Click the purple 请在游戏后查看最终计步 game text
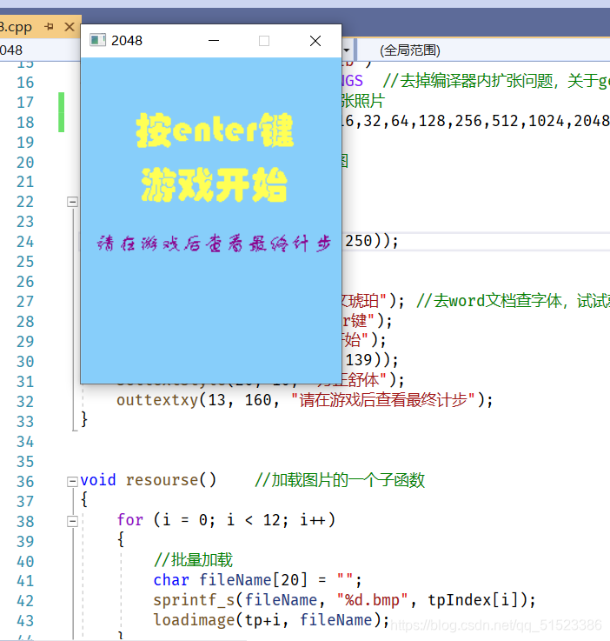 pos(214,244)
